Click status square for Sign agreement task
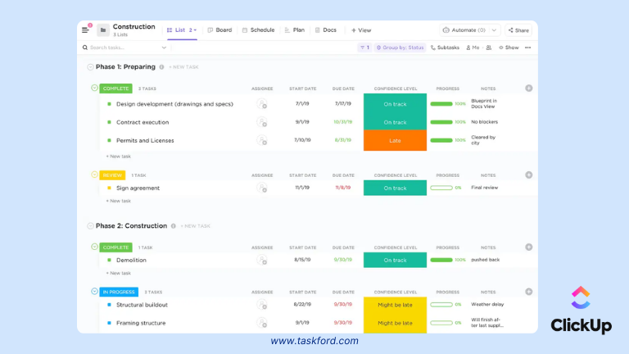The width and height of the screenshot is (629, 354). pyautogui.click(x=109, y=188)
